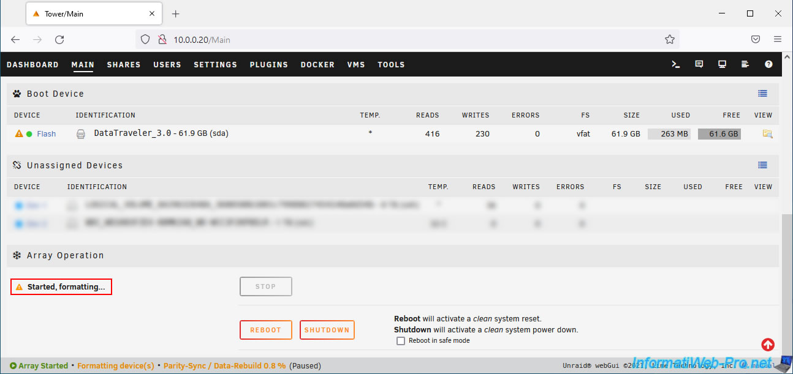
Task: Switch to the Dashboard tab
Action: click(32, 65)
